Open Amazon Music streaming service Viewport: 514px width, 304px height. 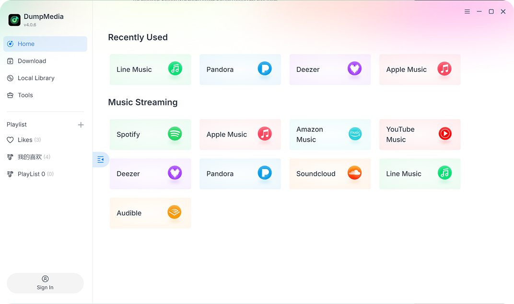[x=330, y=135]
